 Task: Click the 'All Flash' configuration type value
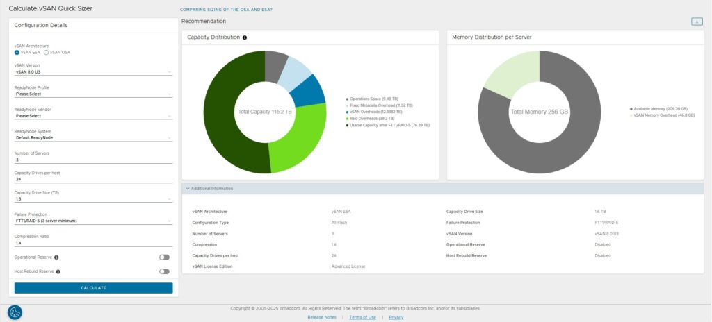pyautogui.click(x=339, y=223)
